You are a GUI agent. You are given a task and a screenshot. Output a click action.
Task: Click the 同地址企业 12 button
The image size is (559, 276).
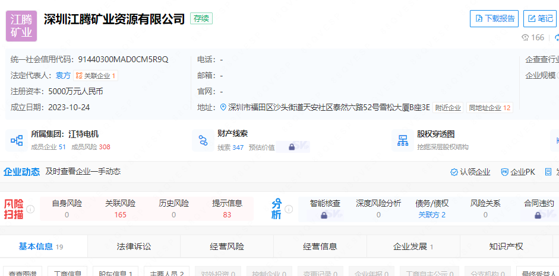[x=489, y=108]
